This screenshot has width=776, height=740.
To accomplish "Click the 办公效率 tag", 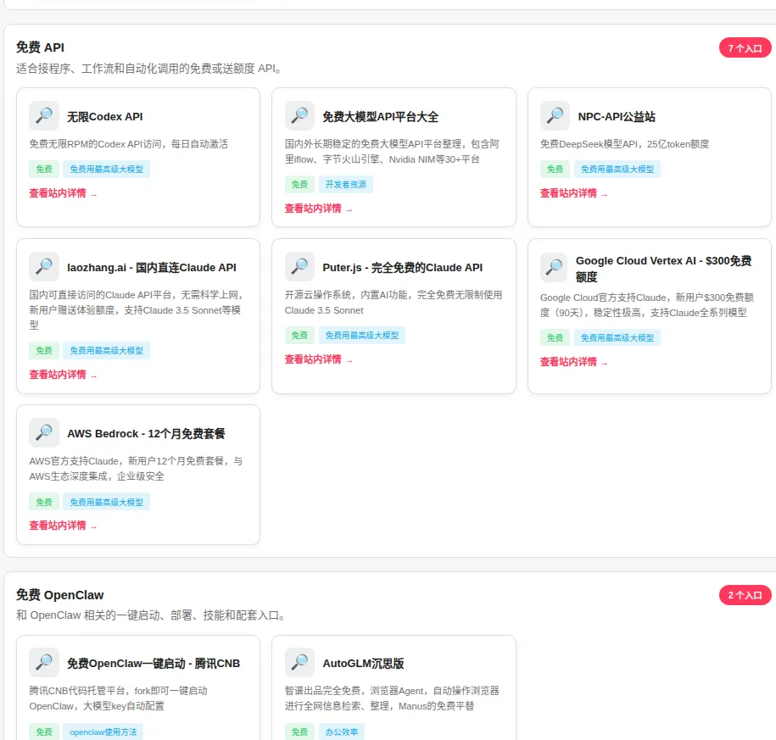I will (342, 732).
